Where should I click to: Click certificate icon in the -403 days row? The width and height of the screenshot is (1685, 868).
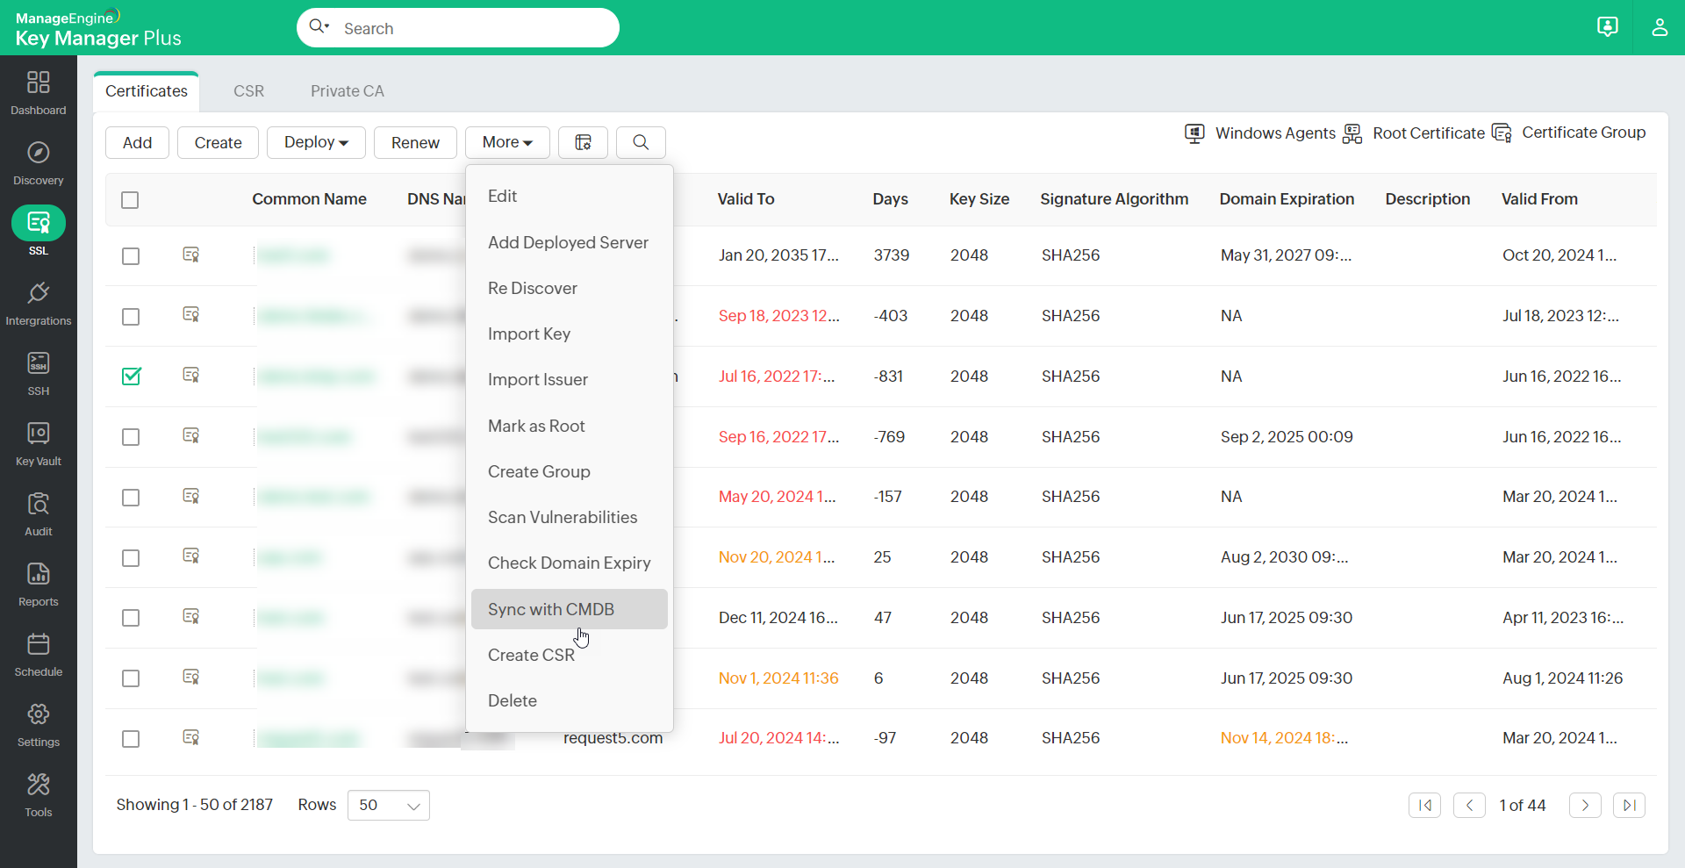pos(190,314)
